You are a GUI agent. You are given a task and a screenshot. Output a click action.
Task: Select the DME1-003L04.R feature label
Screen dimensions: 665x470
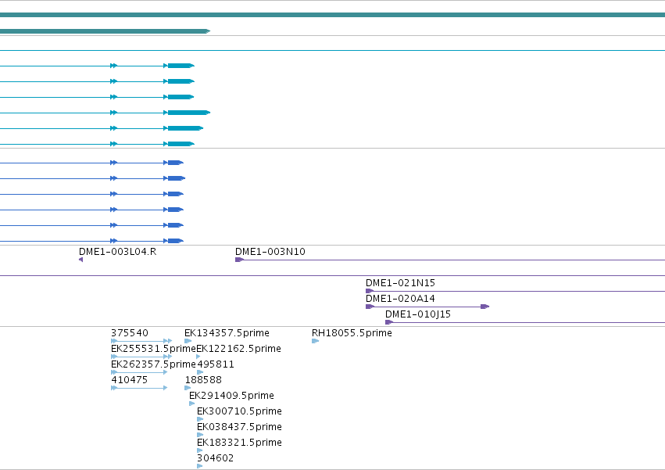coord(117,251)
